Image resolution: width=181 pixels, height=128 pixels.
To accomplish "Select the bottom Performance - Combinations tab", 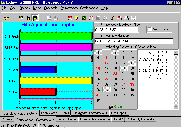I will (x=35, y=120).
